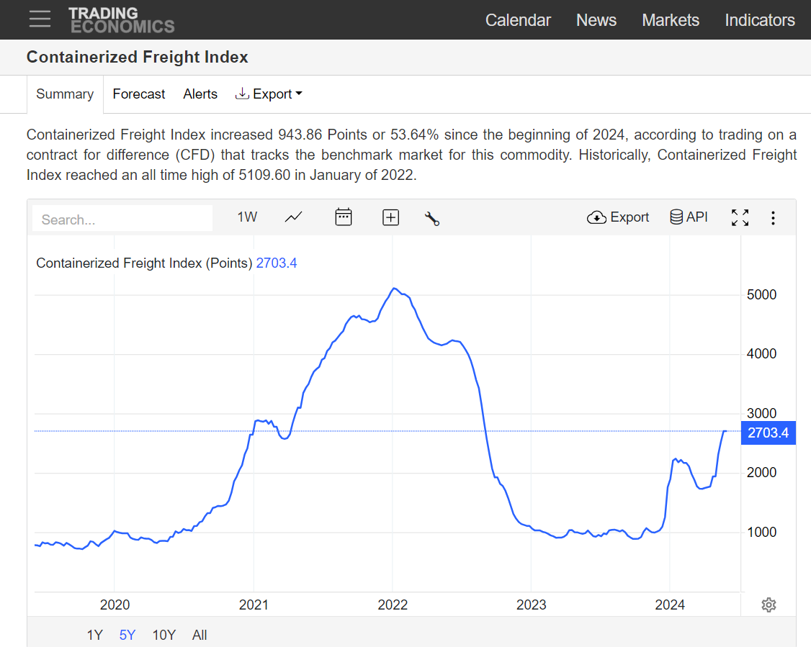Select the 1Y time range
Image resolution: width=811 pixels, height=647 pixels.
[94, 635]
